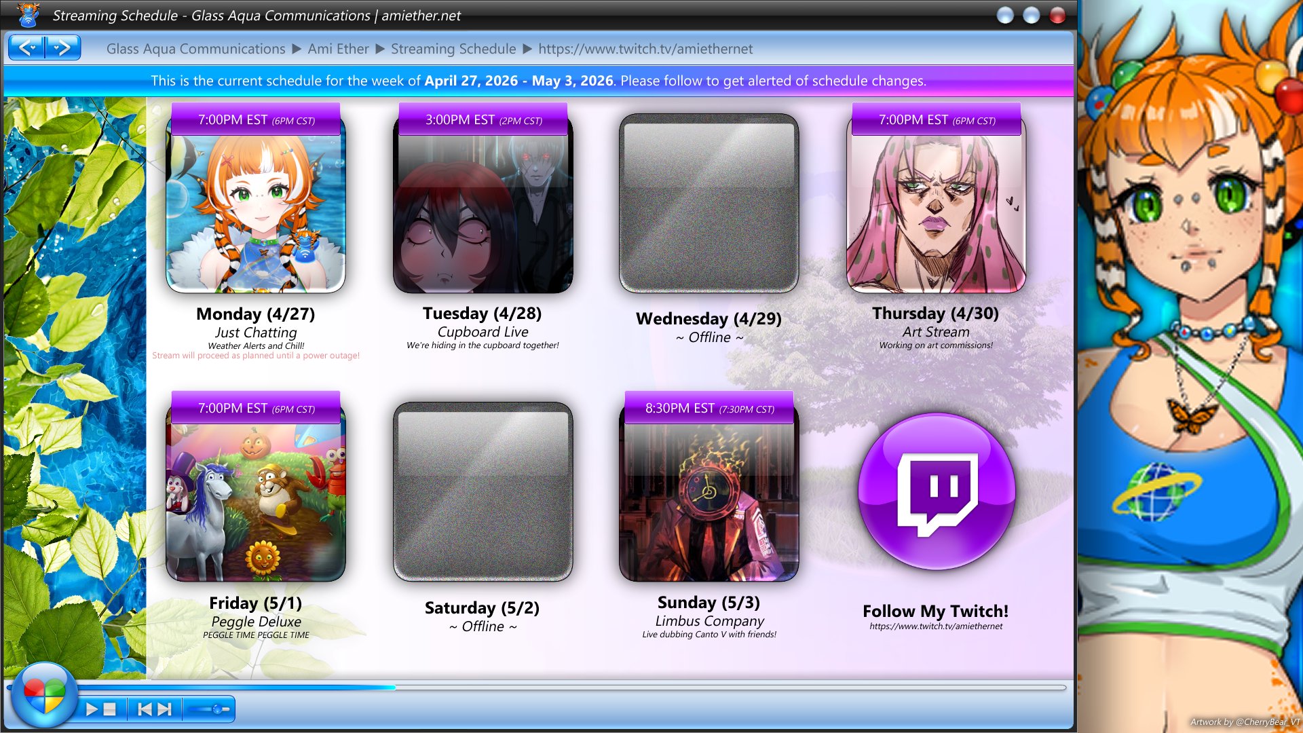The image size is (1303, 733).
Task: Expand arrow after Glass Aqua Communications
Action: 297,49
